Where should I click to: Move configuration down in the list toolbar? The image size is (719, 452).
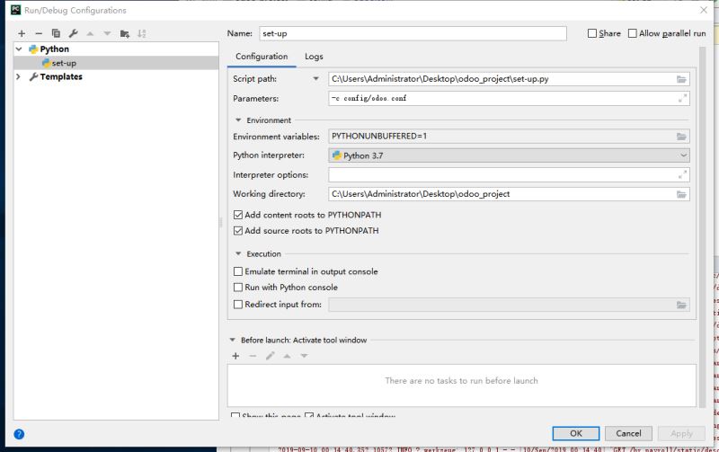107,33
